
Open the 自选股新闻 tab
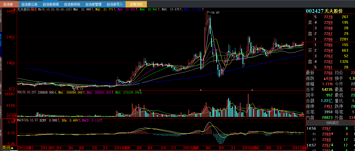coord(51,4)
